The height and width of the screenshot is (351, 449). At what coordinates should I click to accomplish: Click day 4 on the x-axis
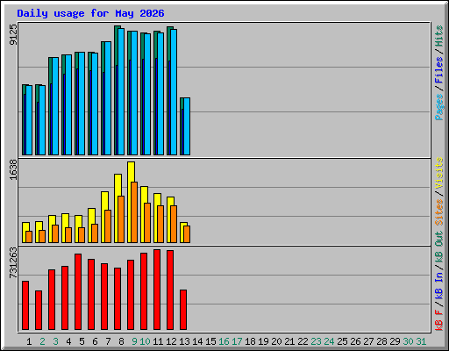click(68, 341)
